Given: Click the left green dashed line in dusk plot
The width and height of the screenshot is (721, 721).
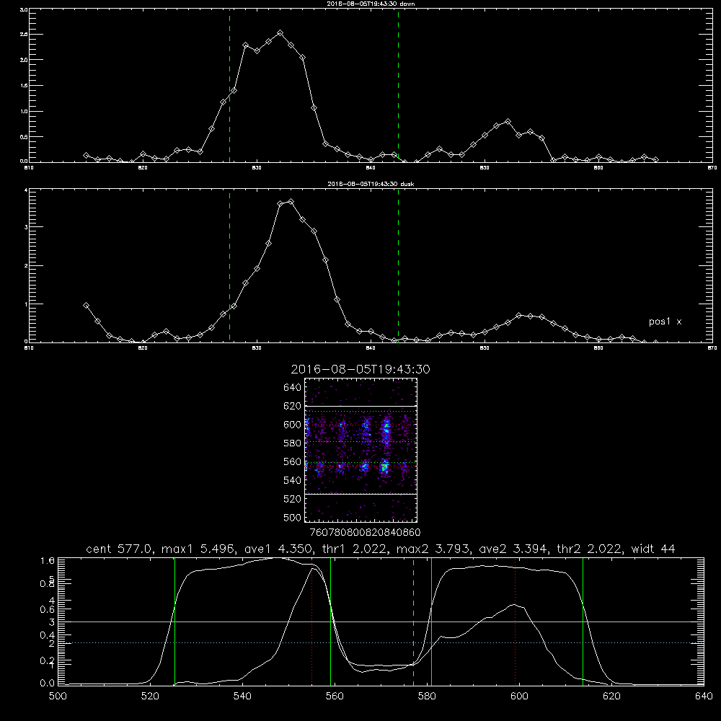Looking at the screenshot, I should click(229, 266).
